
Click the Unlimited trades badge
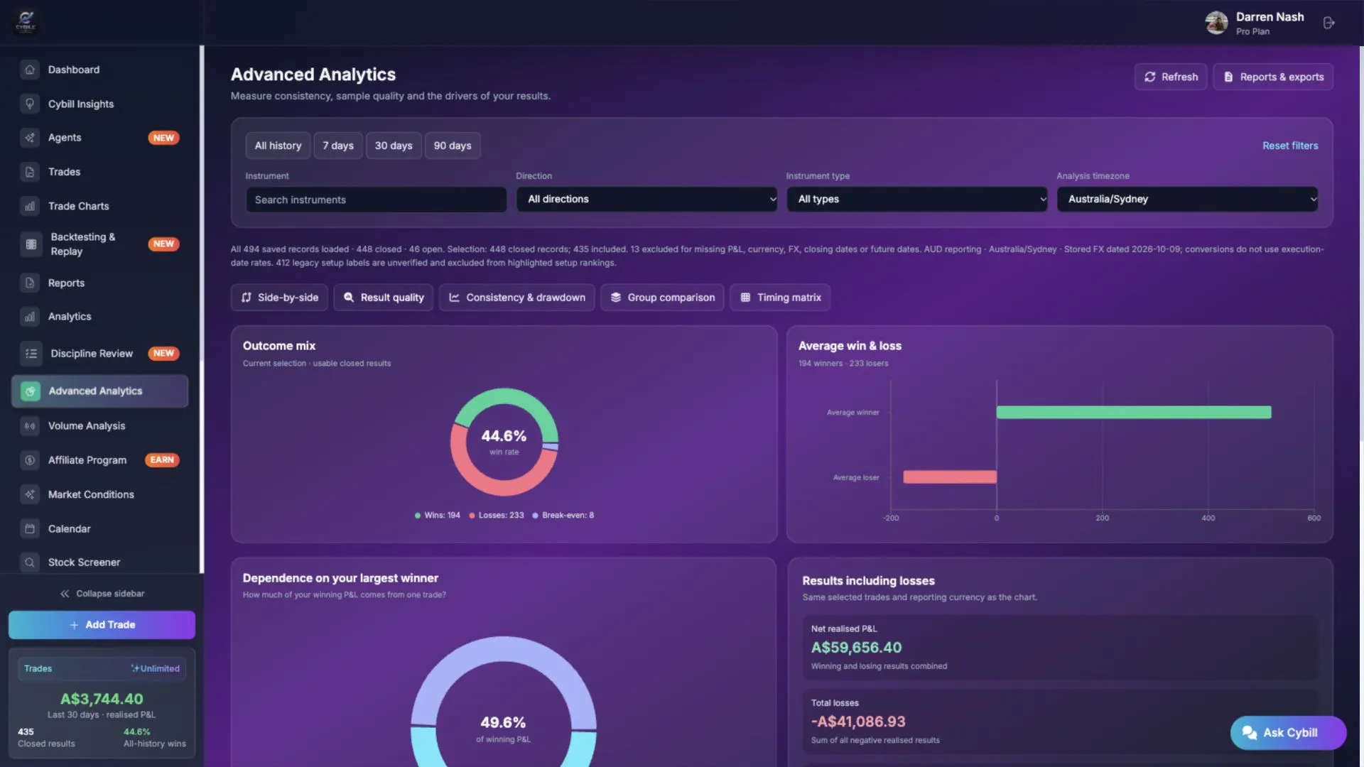[x=155, y=669]
